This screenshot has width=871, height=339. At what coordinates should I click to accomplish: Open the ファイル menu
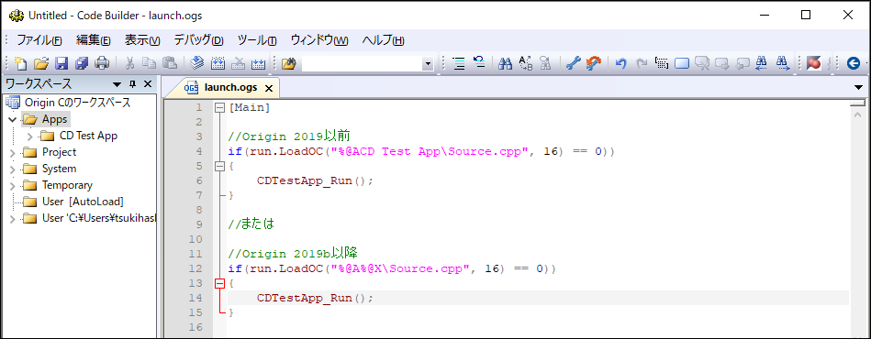click(39, 40)
